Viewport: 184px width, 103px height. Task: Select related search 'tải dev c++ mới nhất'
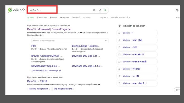click(137, 40)
